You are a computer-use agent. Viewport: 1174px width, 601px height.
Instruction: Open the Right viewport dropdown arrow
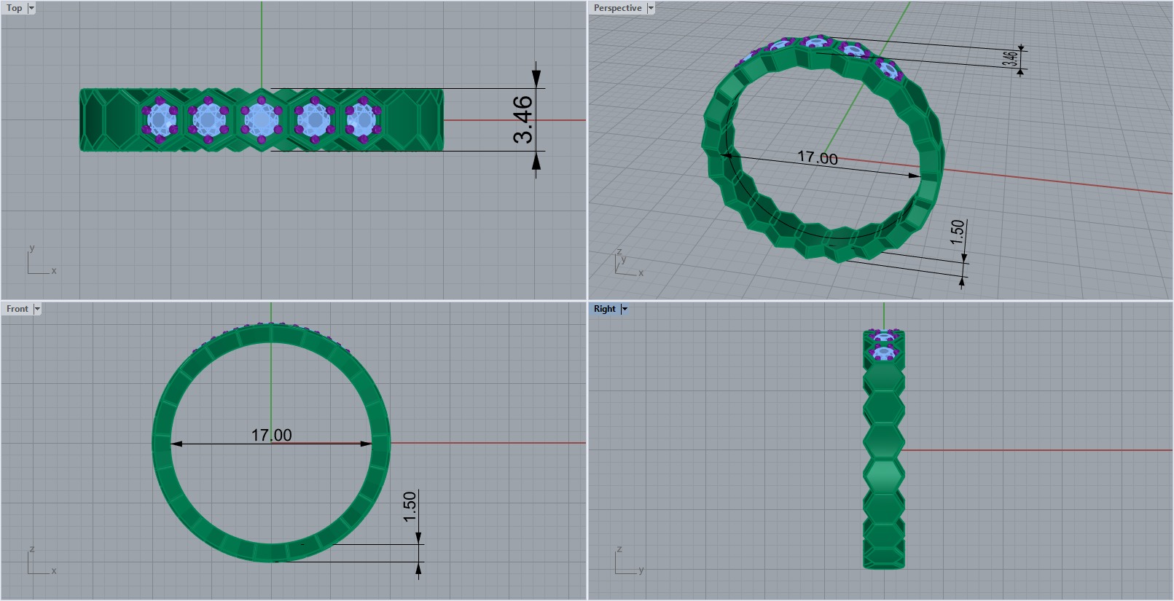(625, 309)
